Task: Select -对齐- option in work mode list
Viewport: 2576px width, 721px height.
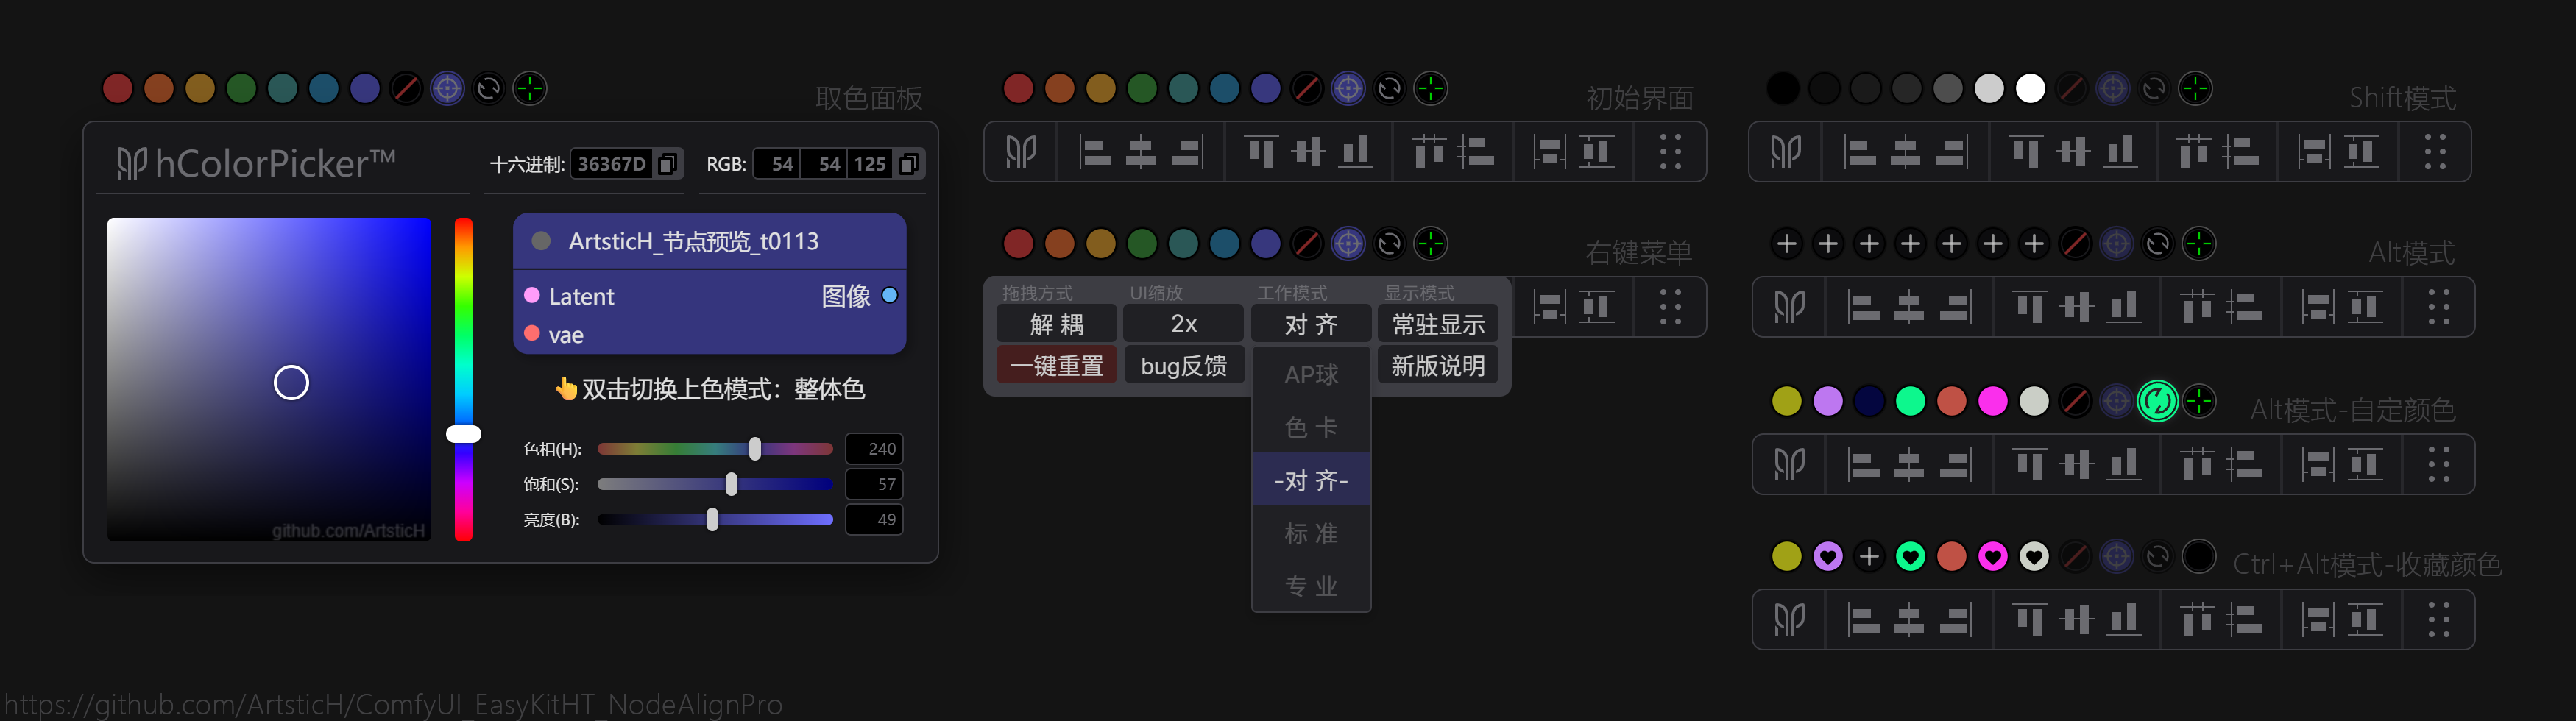Action: pyautogui.click(x=1311, y=481)
